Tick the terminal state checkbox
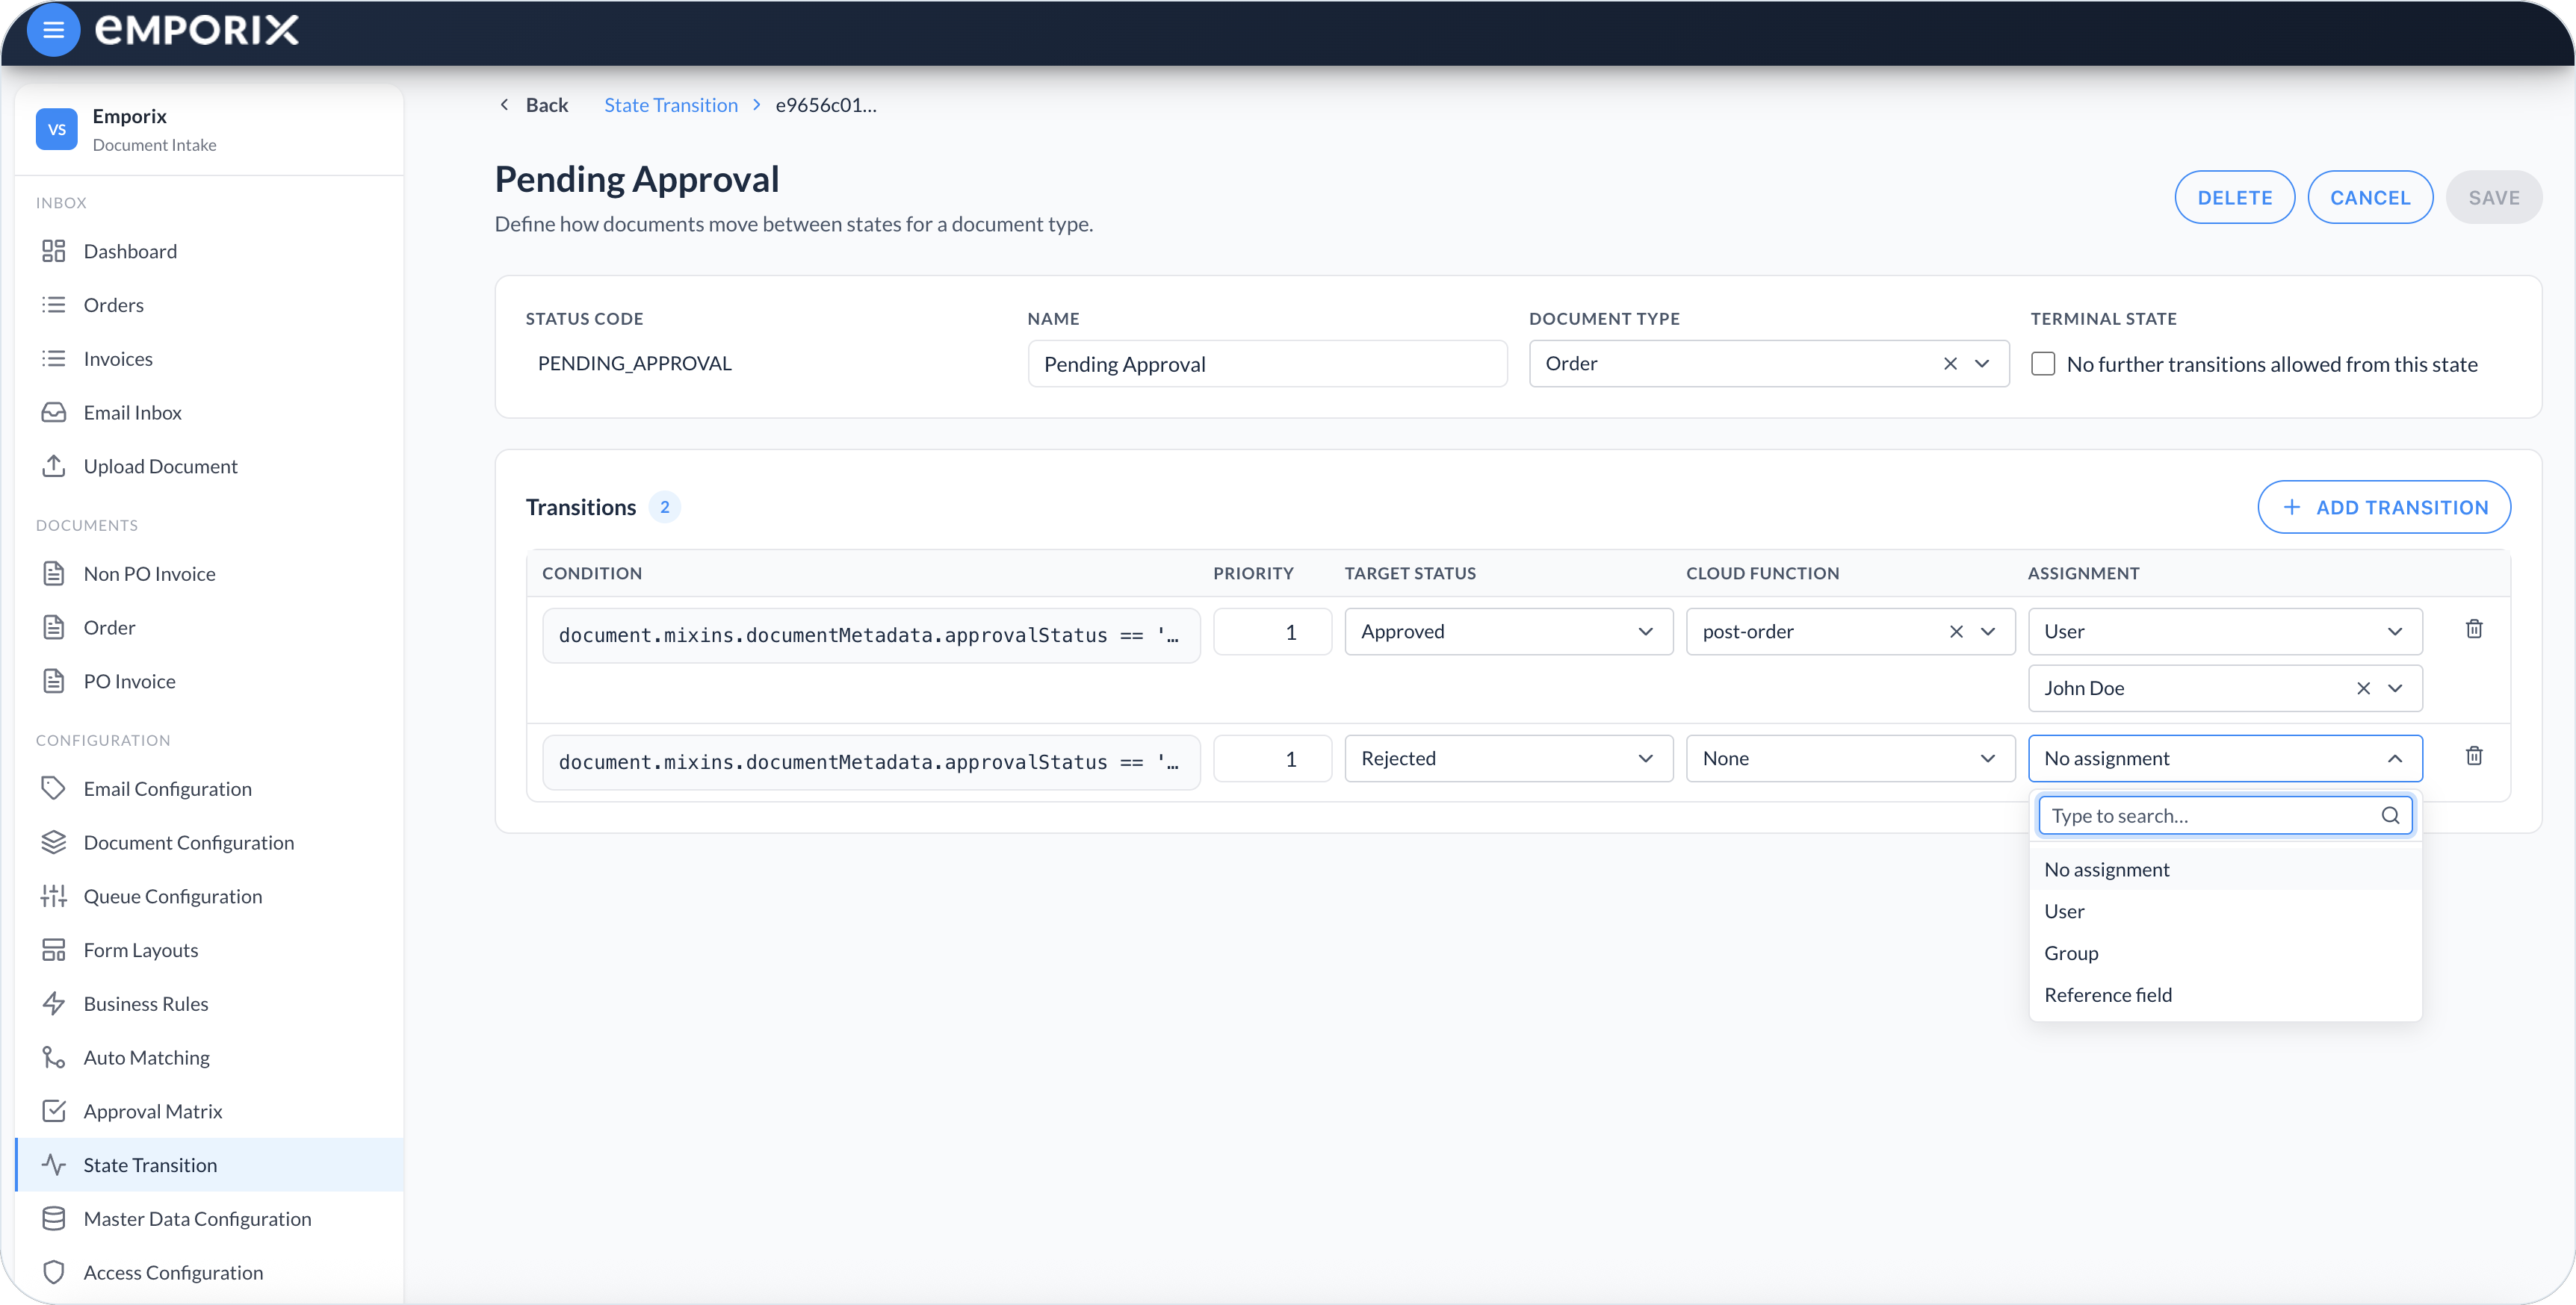Image resolution: width=2576 pixels, height=1305 pixels. pyautogui.click(x=2043, y=364)
